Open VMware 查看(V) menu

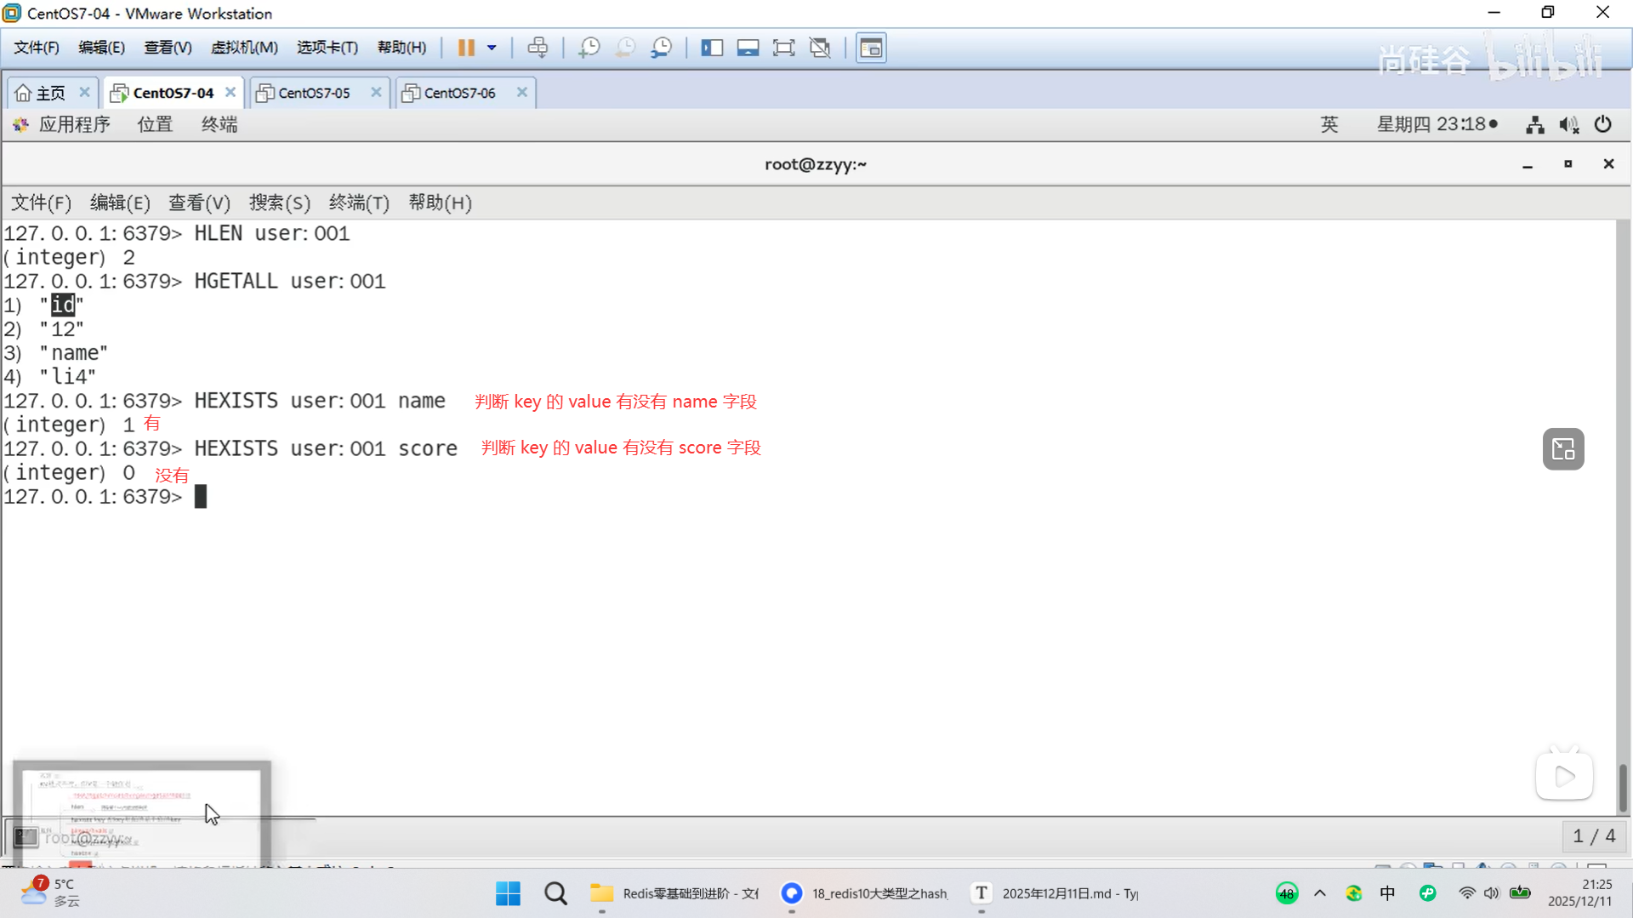point(168,48)
